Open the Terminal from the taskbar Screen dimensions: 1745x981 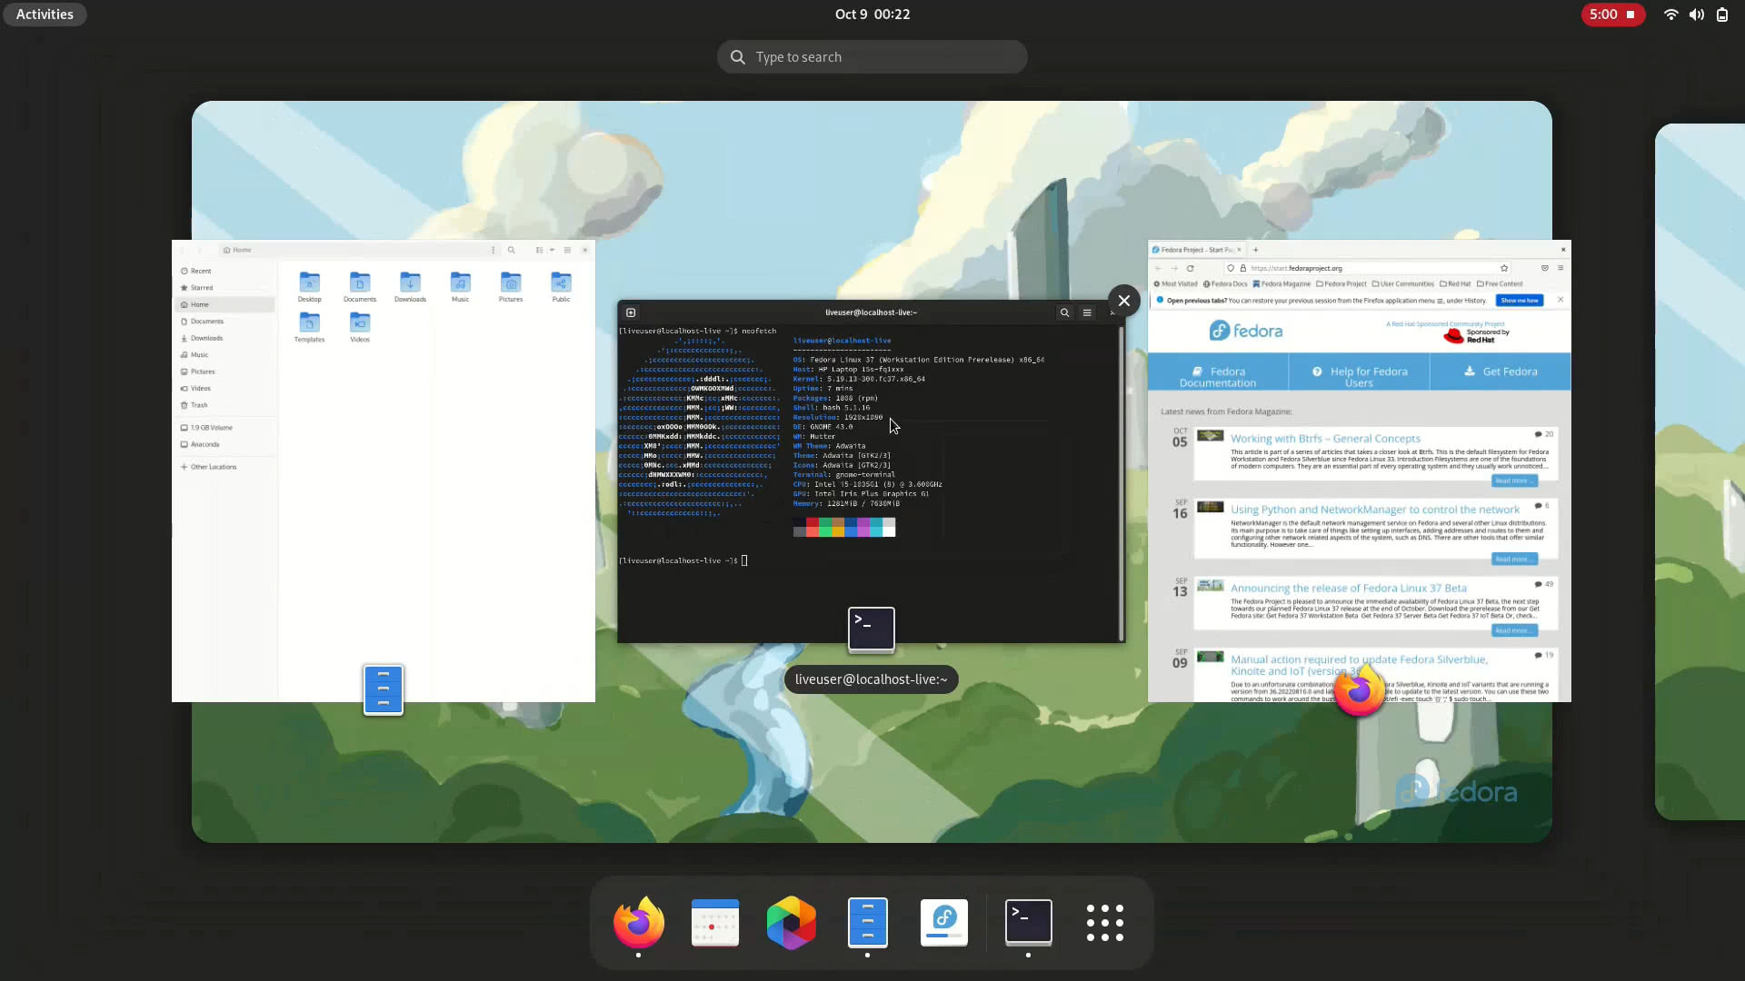[x=1028, y=921]
